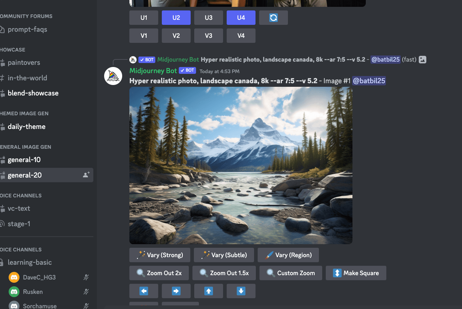Open the generated Canada landscape image
This screenshot has width=462, height=309.
point(241,165)
